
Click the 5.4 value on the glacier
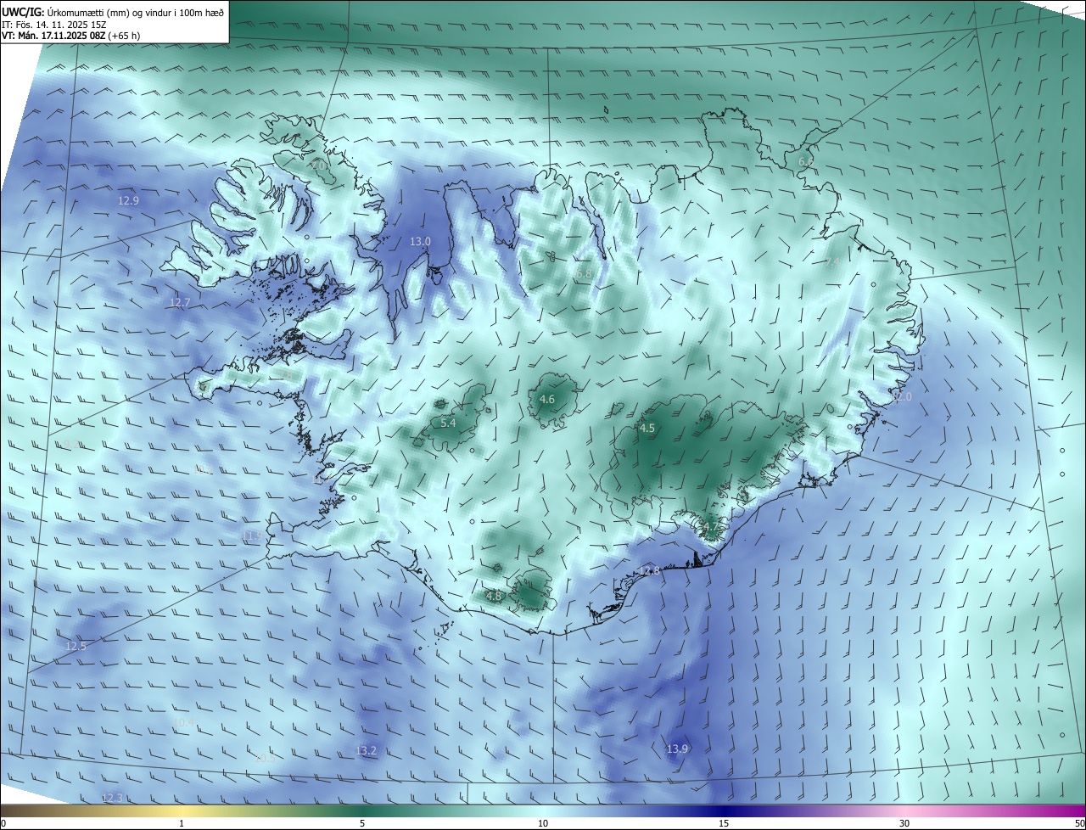[x=449, y=423]
